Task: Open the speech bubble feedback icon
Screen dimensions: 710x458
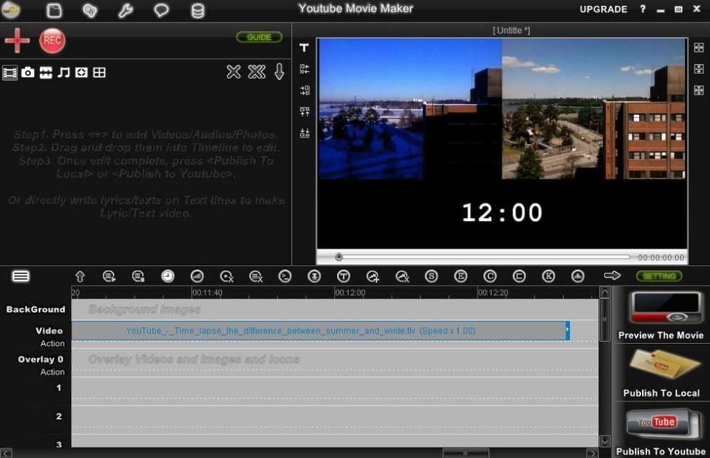Action: [161, 10]
